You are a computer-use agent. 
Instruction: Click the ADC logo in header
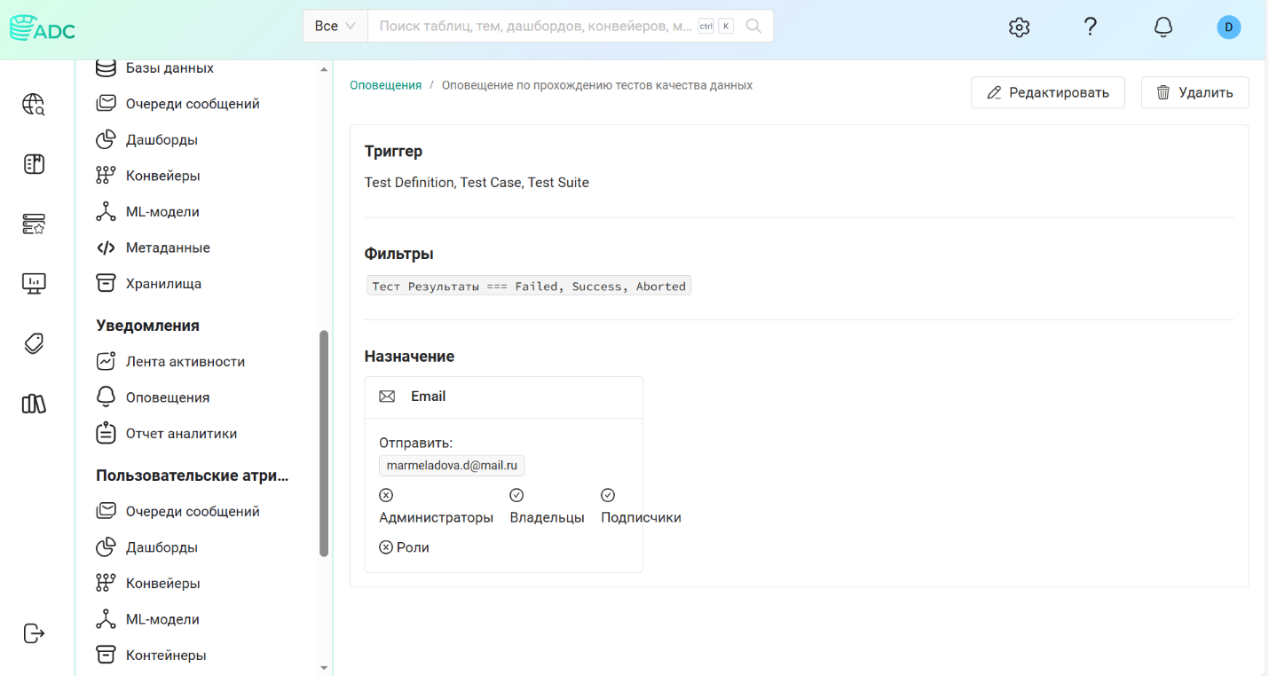coord(42,28)
